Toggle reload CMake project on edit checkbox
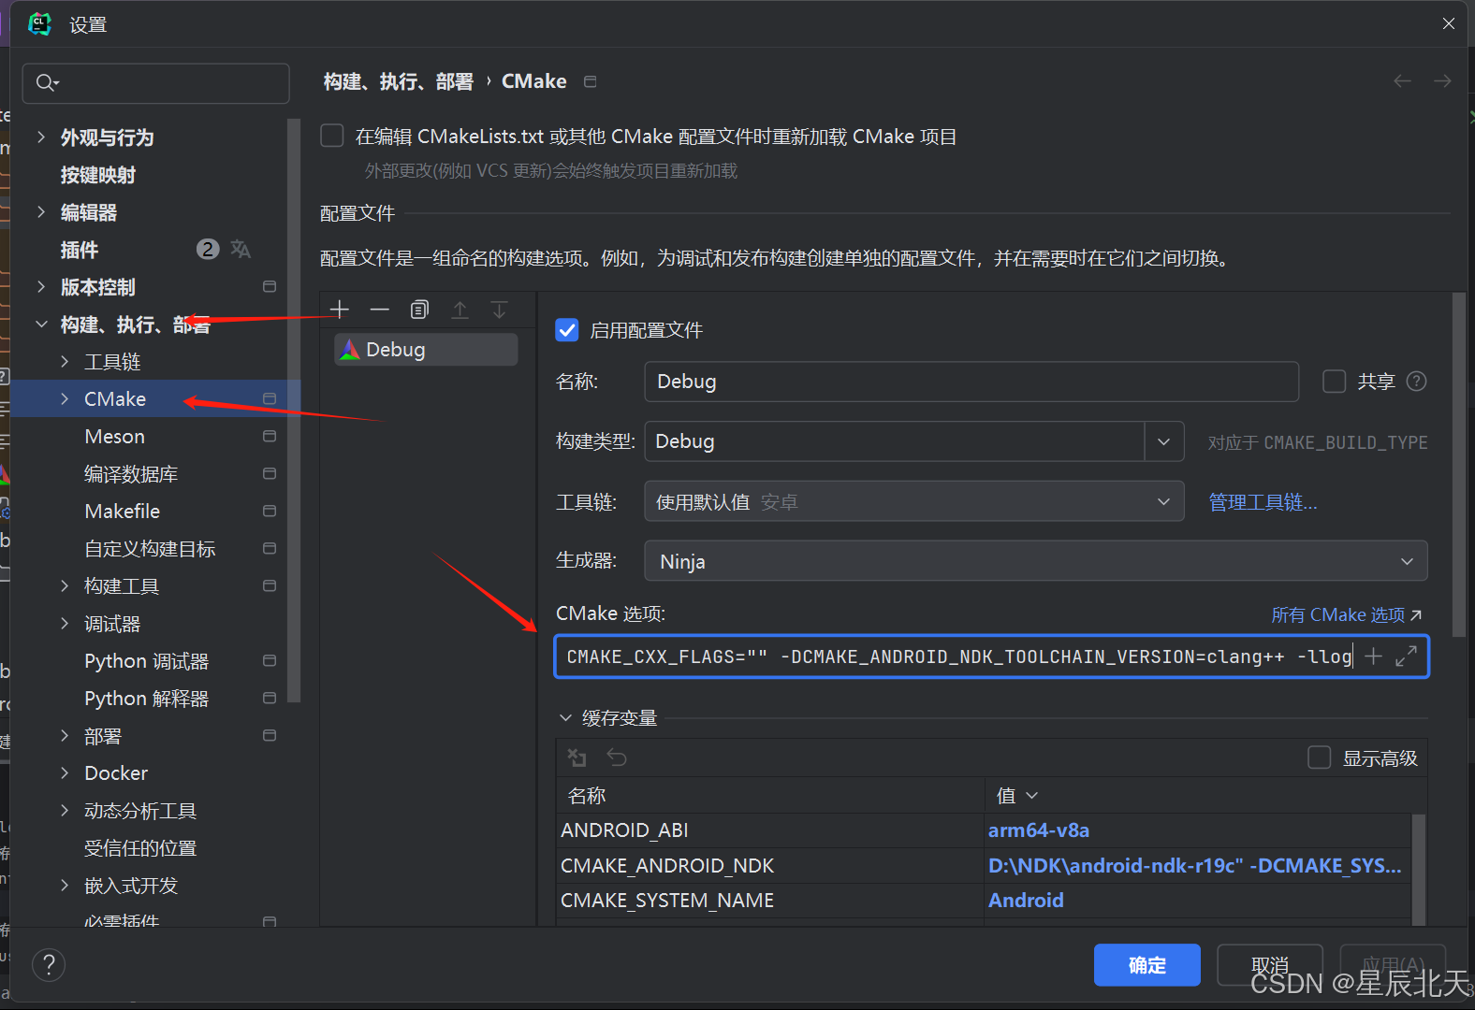The width and height of the screenshot is (1475, 1010). point(332,136)
